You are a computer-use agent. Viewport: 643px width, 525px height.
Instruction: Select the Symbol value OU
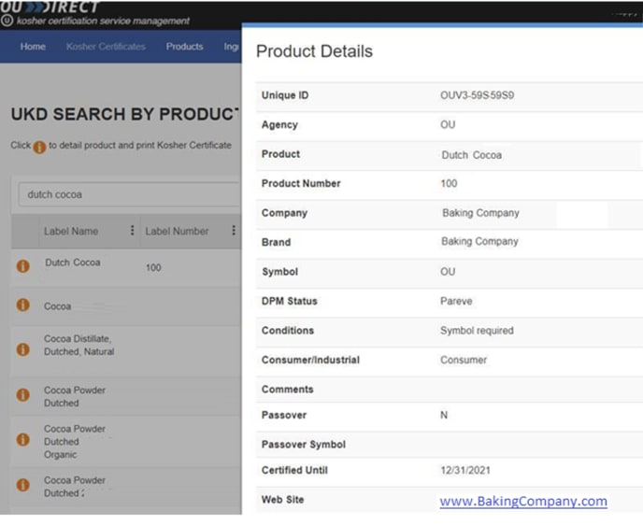[448, 272]
